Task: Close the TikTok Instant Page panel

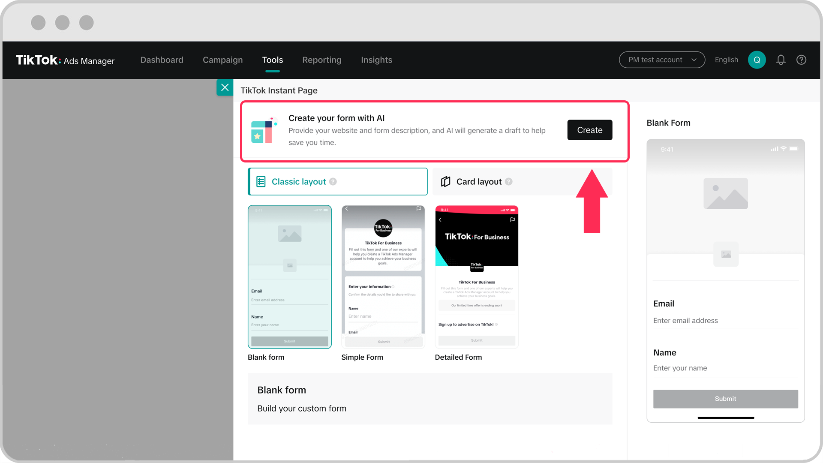Action: (225, 87)
